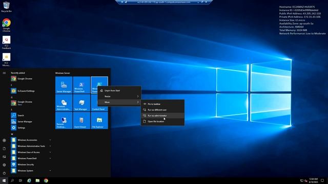Choose Pin to taskbar
This screenshot has height=184, width=328.
[x=163, y=104]
